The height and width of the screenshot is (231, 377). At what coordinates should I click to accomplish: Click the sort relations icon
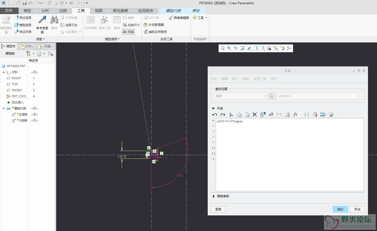323,115
